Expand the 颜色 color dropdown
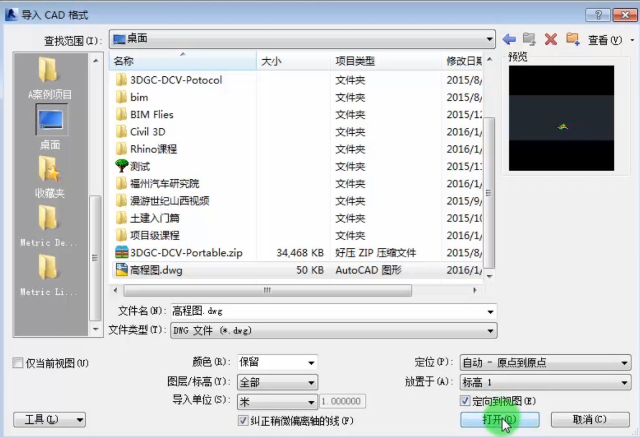Screen dimensions: 640x437 [x=277, y=362]
